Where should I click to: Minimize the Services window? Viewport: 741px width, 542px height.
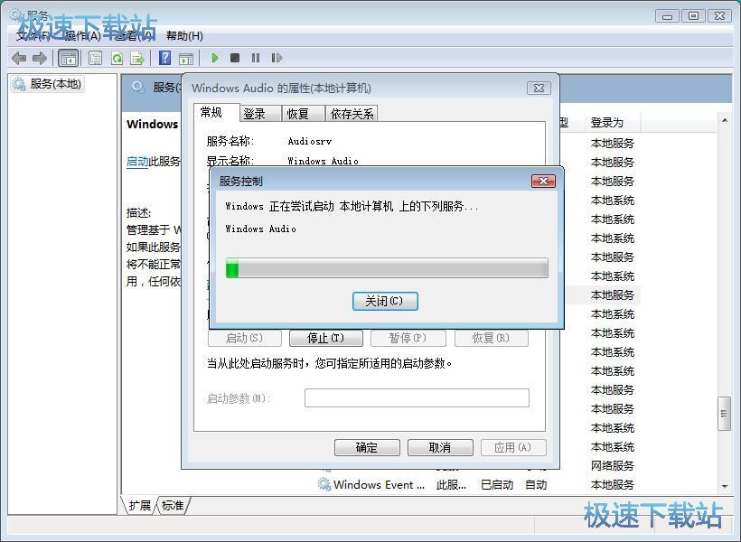click(667, 15)
